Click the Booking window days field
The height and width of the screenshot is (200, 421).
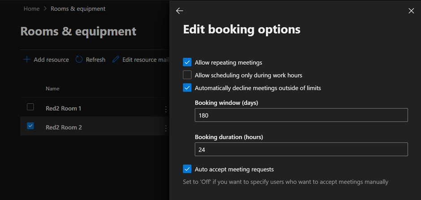[301, 115]
